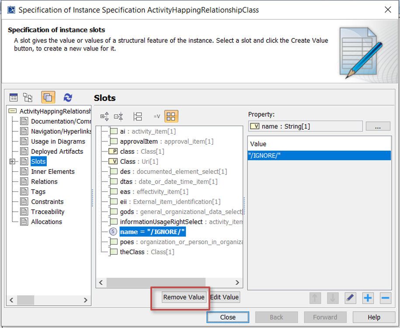Image resolution: width=400 pixels, height=328 pixels.
Task: Click the hierarchy layout icon in Slots toolbar
Action: (138, 117)
